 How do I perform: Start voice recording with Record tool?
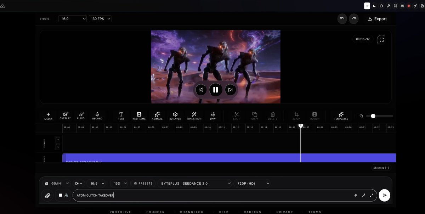pyautogui.click(x=97, y=116)
